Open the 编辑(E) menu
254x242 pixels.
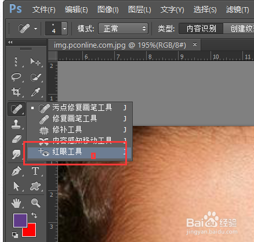pyautogui.click(x=77, y=9)
